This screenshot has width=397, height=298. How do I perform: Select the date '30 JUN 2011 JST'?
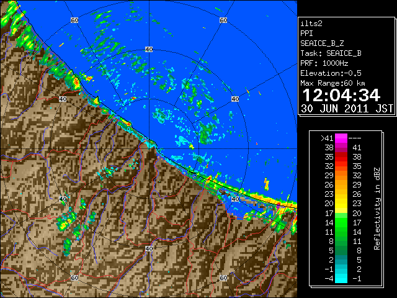point(347,109)
